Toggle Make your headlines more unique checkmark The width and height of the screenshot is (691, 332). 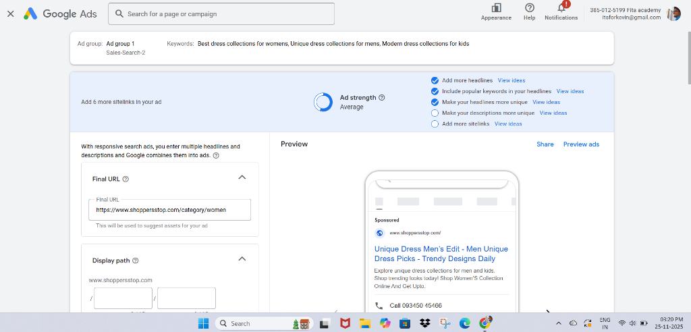click(x=435, y=102)
